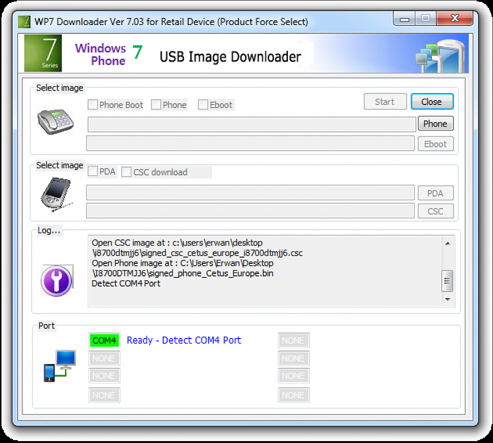The image size is (493, 443).
Task: Check the Eboot checkbox
Action: pos(203,104)
